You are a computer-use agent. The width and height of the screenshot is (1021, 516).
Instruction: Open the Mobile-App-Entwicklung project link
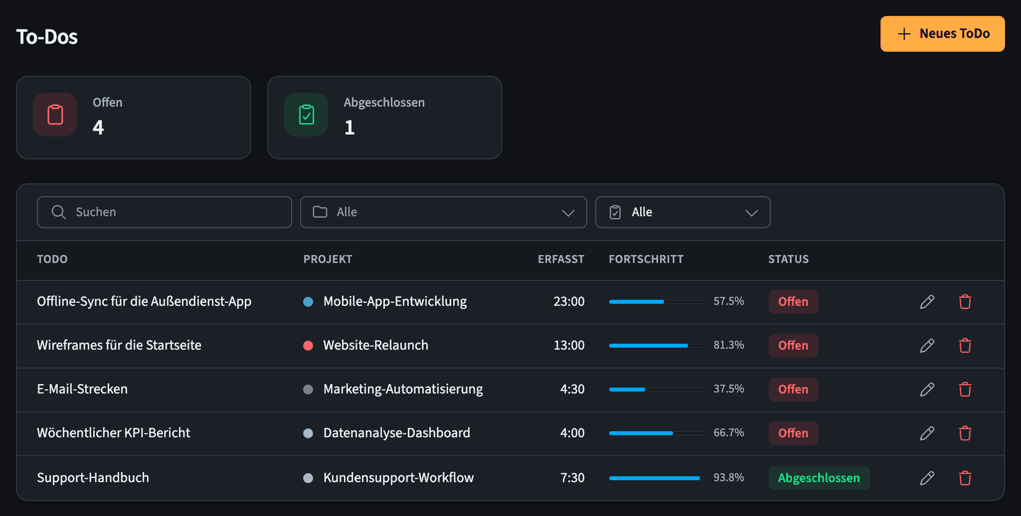(395, 301)
